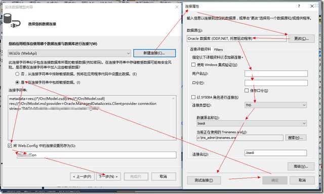
Task: Click 取消 in the entity data model wizard
Action: point(164,176)
